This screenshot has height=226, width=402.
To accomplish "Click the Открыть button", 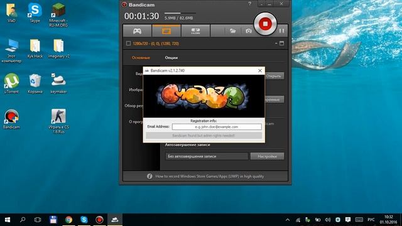I will pos(274,76).
